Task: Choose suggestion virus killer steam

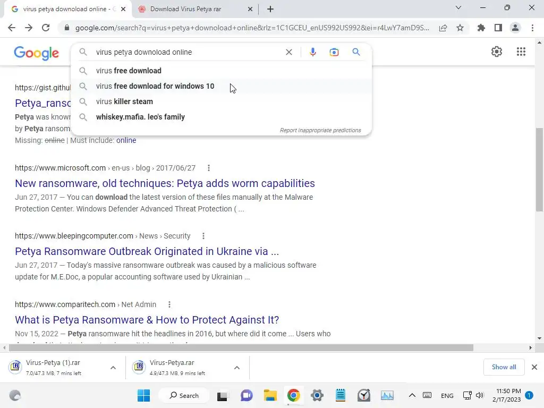Action: pos(222,101)
